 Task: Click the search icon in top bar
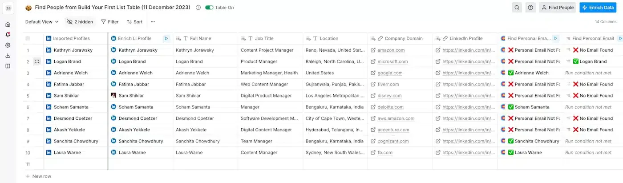coord(517,8)
